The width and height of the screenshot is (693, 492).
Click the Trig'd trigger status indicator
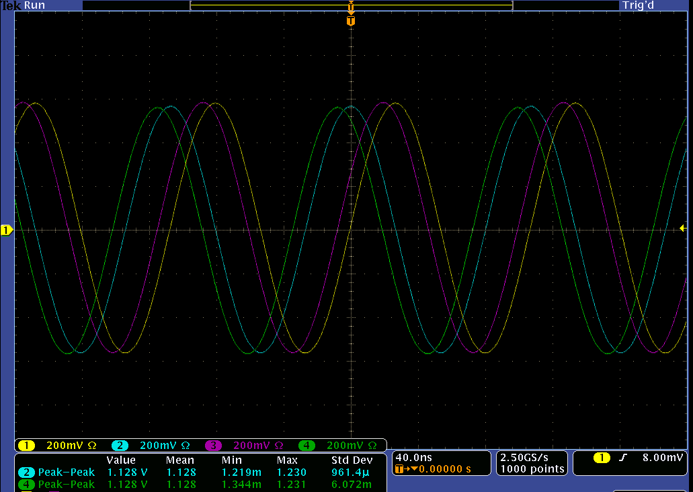point(638,5)
